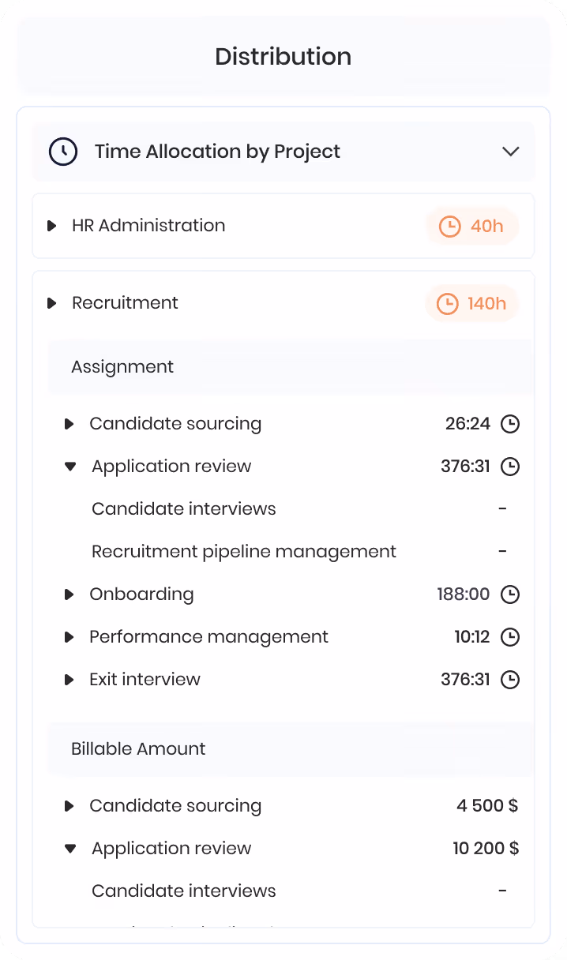Click the 26:24 time value
Screen dimensions: 567x960
(467, 424)
